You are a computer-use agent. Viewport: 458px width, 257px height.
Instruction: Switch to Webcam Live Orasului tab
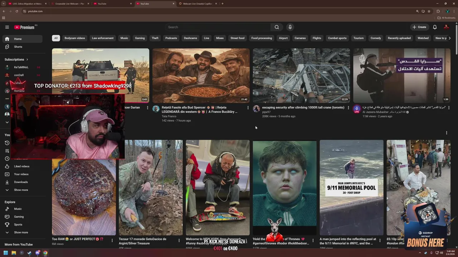198,4
